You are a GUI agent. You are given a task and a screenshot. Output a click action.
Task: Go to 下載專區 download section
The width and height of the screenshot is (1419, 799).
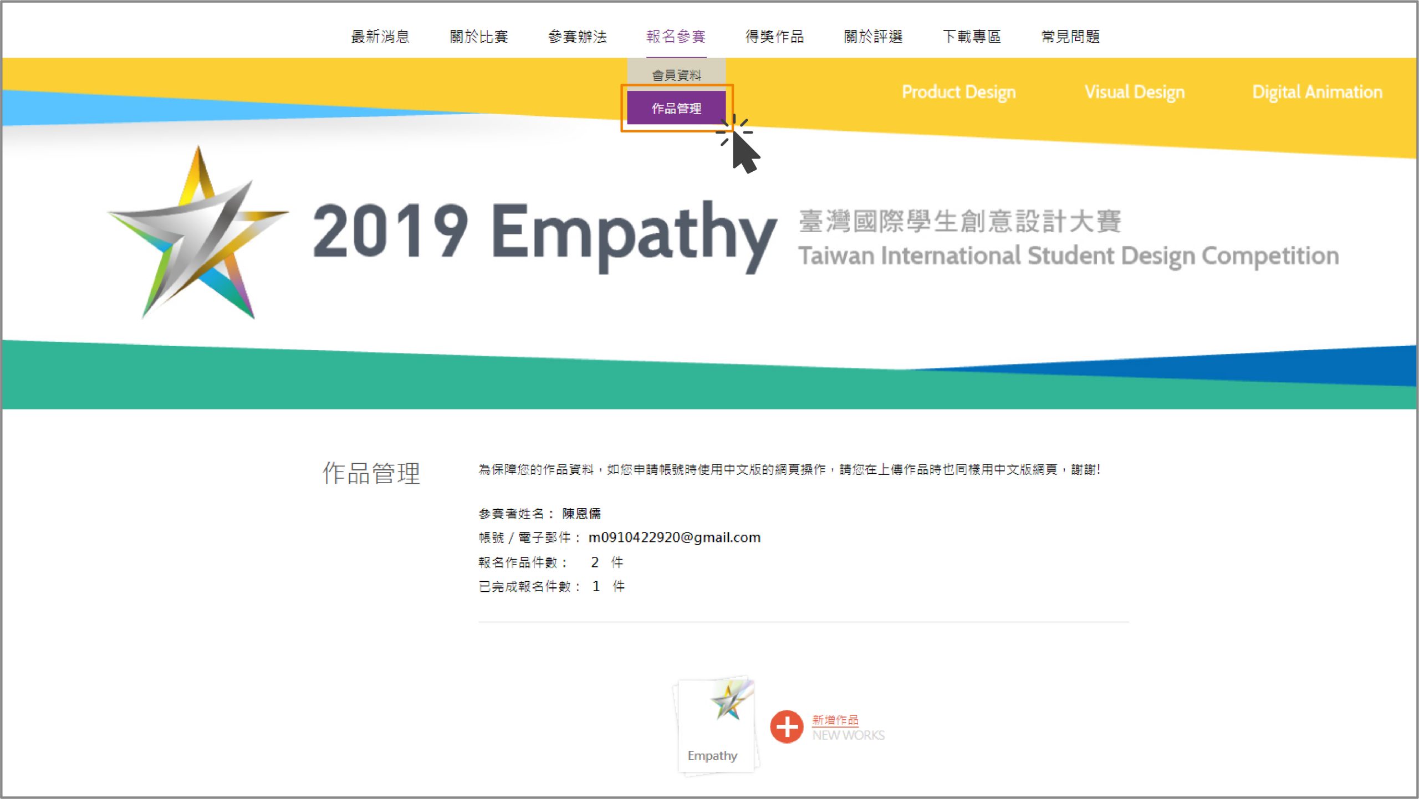[x=972, y=37]
